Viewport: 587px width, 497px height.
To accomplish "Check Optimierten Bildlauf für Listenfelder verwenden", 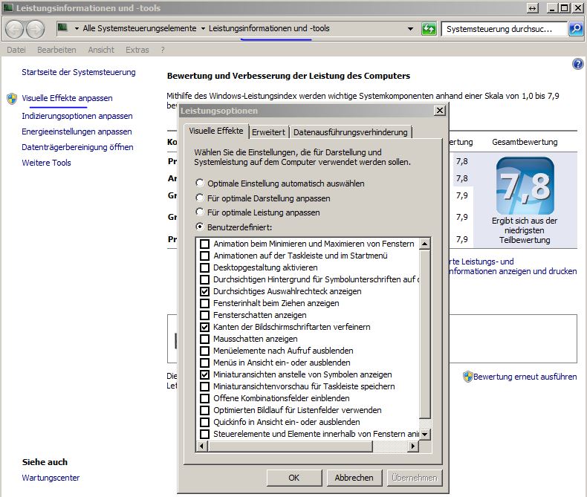I will click(x=204, y=411).
